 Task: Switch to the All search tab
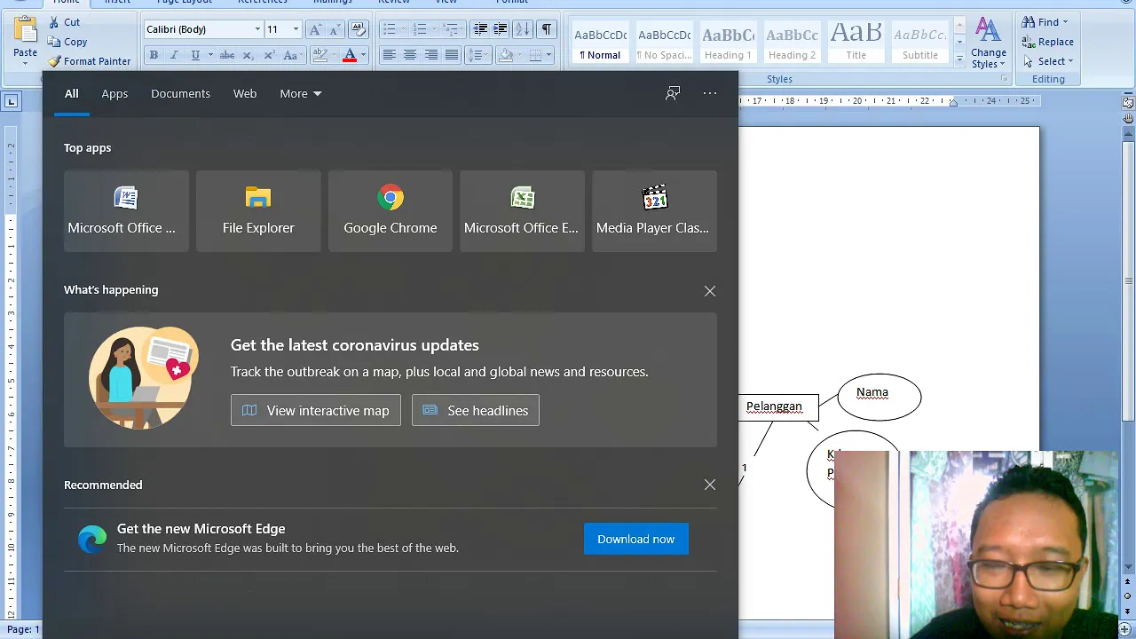coord(71,93)
